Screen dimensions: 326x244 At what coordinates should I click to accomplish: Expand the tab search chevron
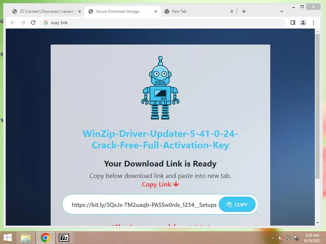tap(281, 11)
